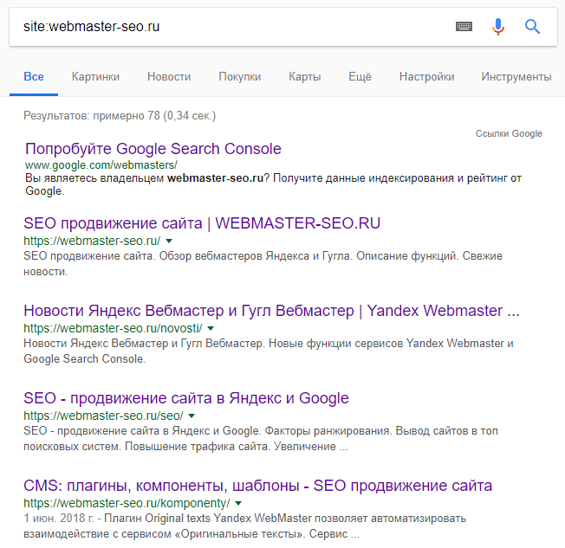Open the on-screen keyboard icon
Image resolution: width=565 pixels, height=548 pixels.
coord(464,26)
